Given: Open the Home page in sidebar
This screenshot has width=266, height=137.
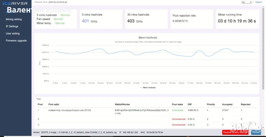Looking at the screenshot, I should (10, 12).
